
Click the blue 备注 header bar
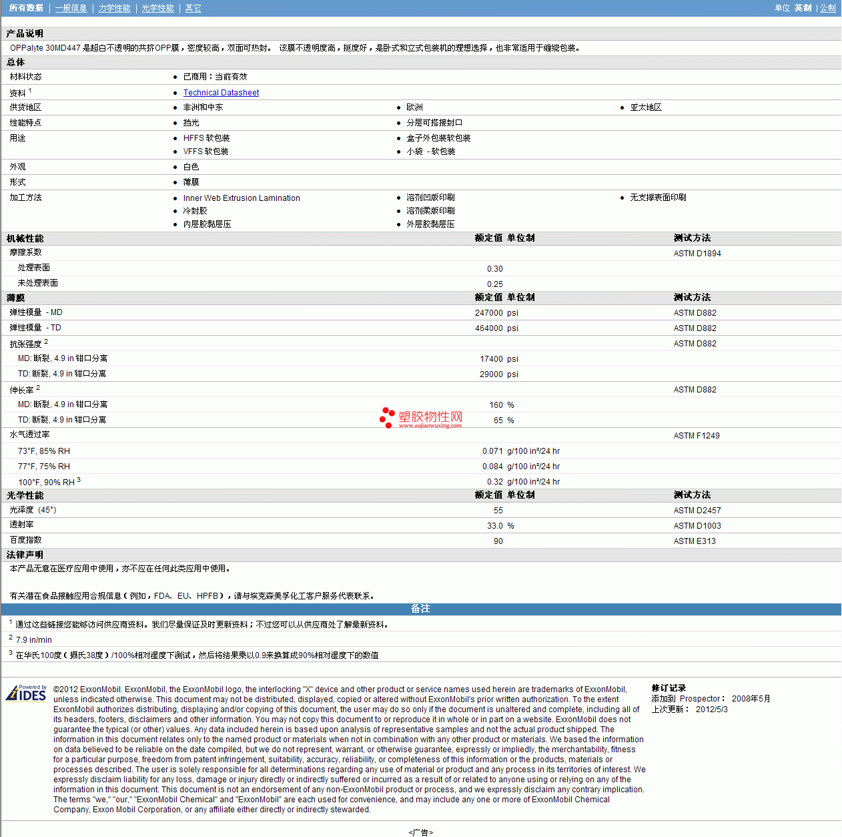(x=420, y=609)
